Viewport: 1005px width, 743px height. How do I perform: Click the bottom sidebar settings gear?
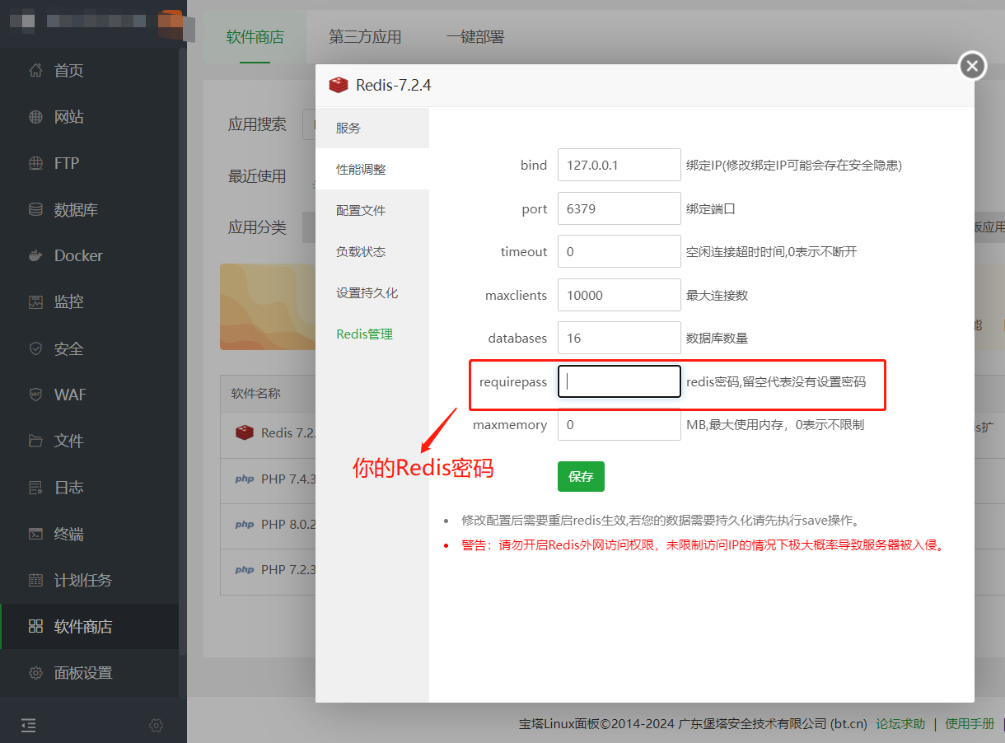click(156, 726)
